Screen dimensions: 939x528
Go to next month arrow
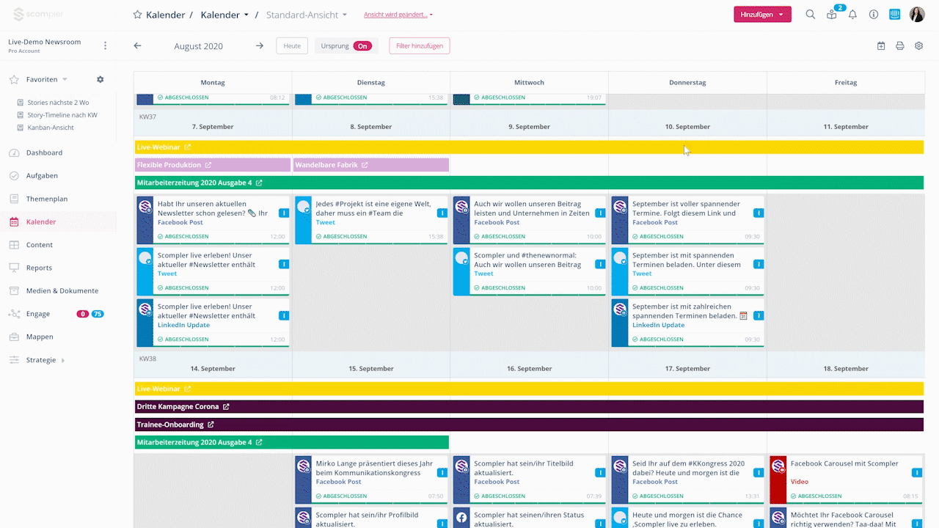click(x=259, y=46)
